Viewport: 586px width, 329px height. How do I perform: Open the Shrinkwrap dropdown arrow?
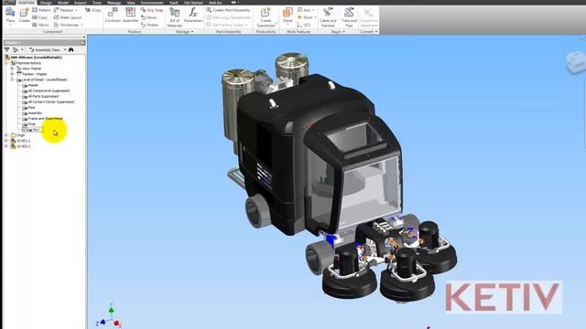click(81, 25)
